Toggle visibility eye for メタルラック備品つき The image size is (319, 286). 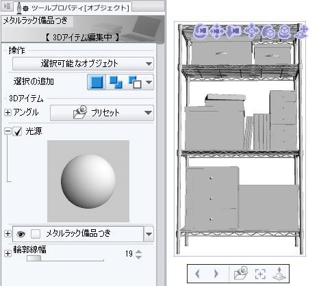pyautogui.click(x=21, y=234)
